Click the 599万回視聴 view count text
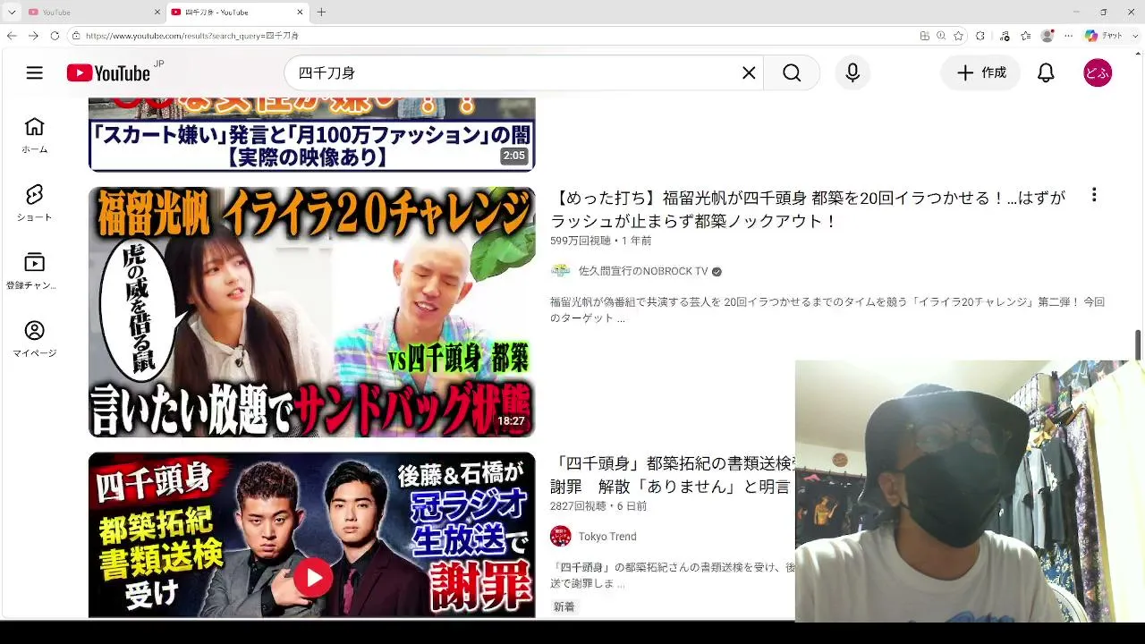 [x=581, y=241]
